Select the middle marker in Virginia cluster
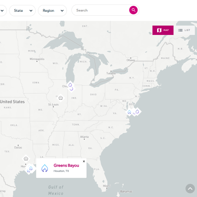 coord(134,112)
